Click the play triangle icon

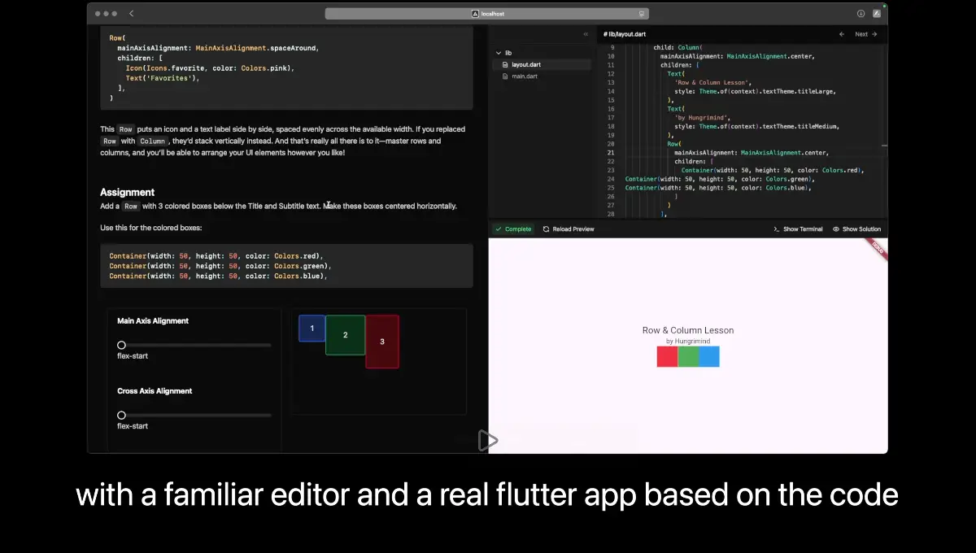[x=487, y=441]
